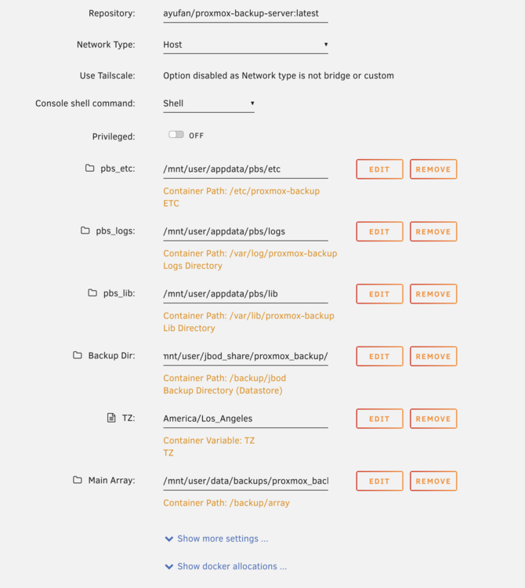Open the Network Type dropdown
525x588 pixels.
pos(245,45)
